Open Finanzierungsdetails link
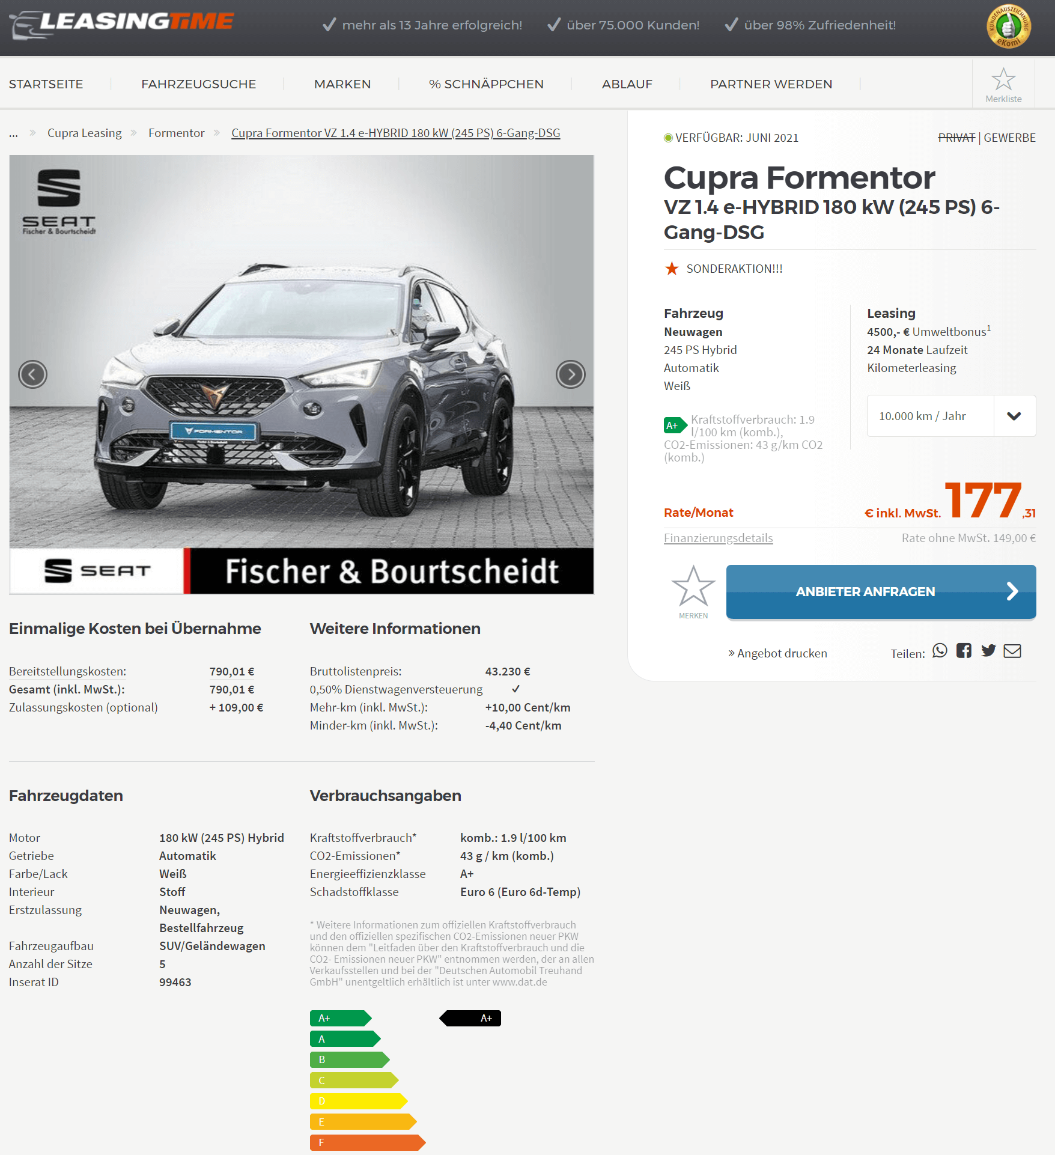 [718, 538]
